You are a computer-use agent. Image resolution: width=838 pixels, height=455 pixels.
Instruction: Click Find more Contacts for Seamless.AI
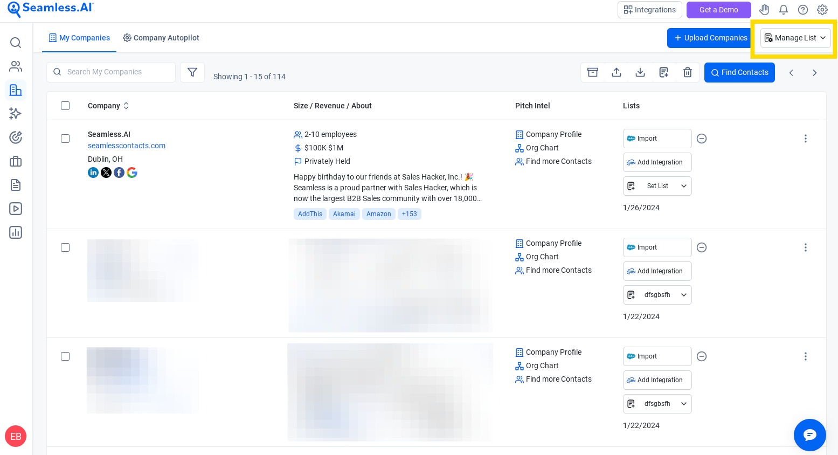(553, 161)
